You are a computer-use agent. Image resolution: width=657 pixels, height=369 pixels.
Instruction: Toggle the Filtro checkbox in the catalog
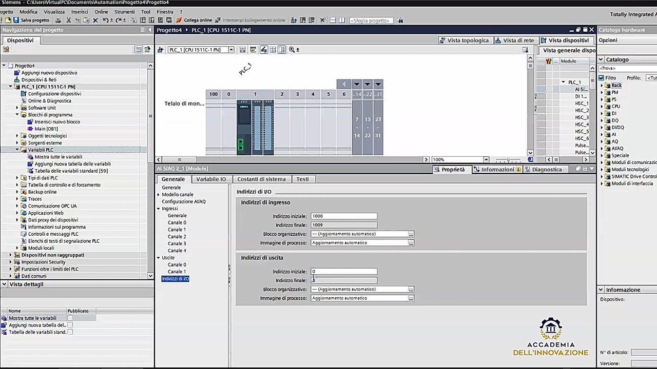[x=602, y=78]
